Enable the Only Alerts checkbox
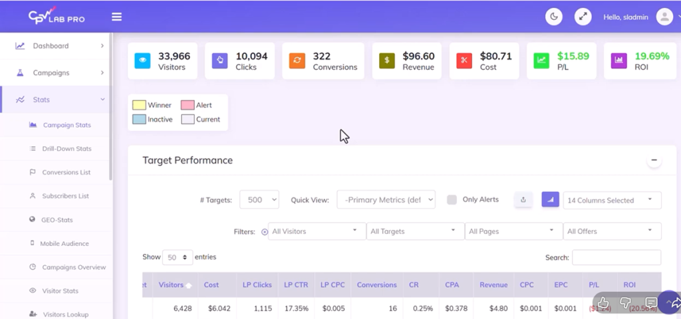 tap(452, 200)
